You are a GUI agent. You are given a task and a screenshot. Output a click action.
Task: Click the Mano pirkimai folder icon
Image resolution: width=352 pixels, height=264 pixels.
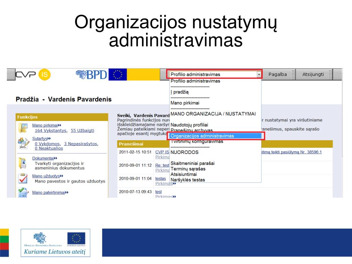pos(23,128)
